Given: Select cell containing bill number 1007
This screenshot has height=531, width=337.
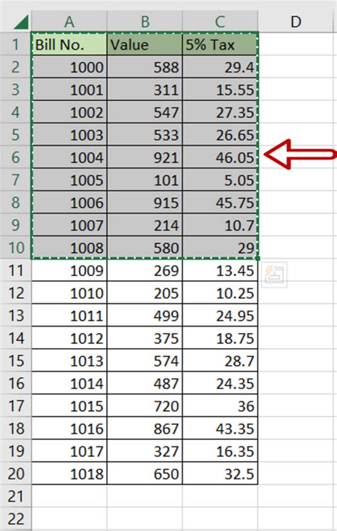Looking at the screenshot, I should pyautogui.click(x=69, y=225).
